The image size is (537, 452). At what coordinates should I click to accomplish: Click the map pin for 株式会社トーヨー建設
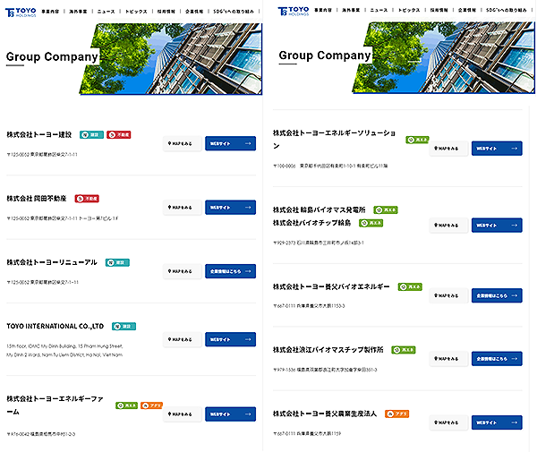(x=171, y=143)
